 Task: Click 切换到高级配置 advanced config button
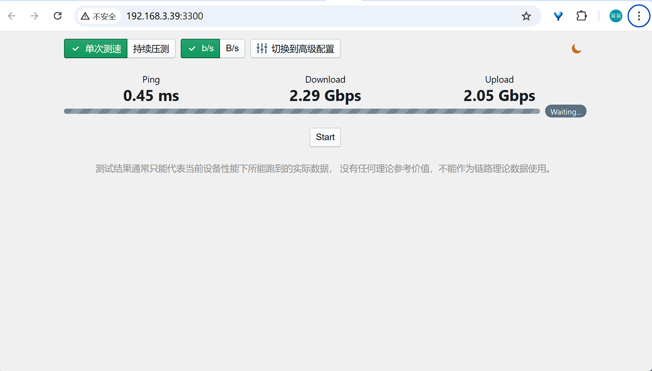click(x=295, y=48)
